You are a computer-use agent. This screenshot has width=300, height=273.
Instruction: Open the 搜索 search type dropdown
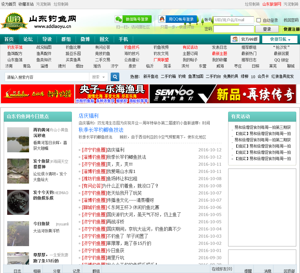[98, 77]
